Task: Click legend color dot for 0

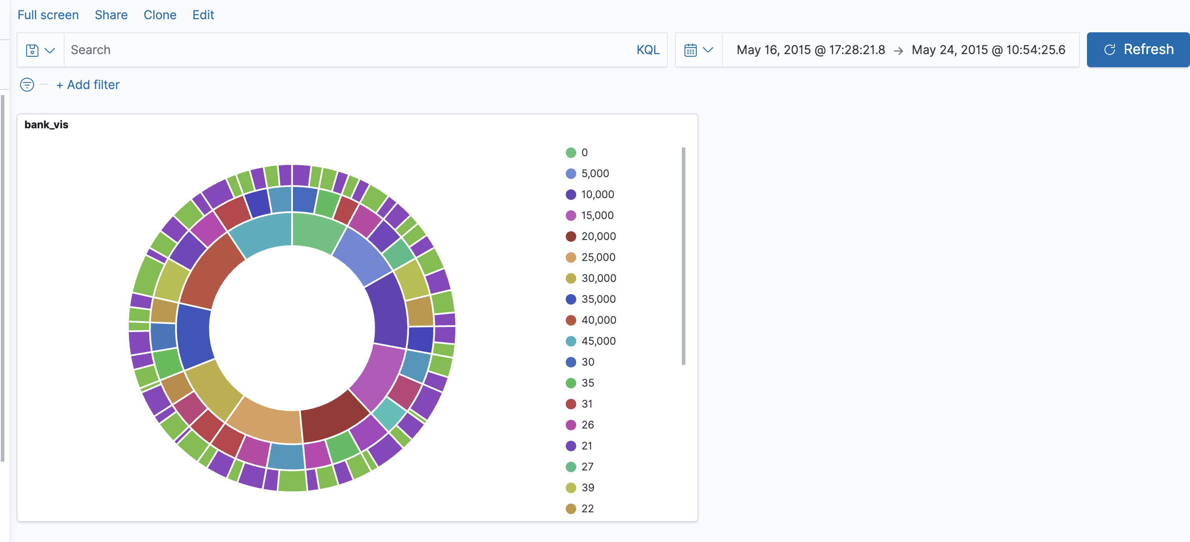Action: pyautogui.click(x=571, y=152)
